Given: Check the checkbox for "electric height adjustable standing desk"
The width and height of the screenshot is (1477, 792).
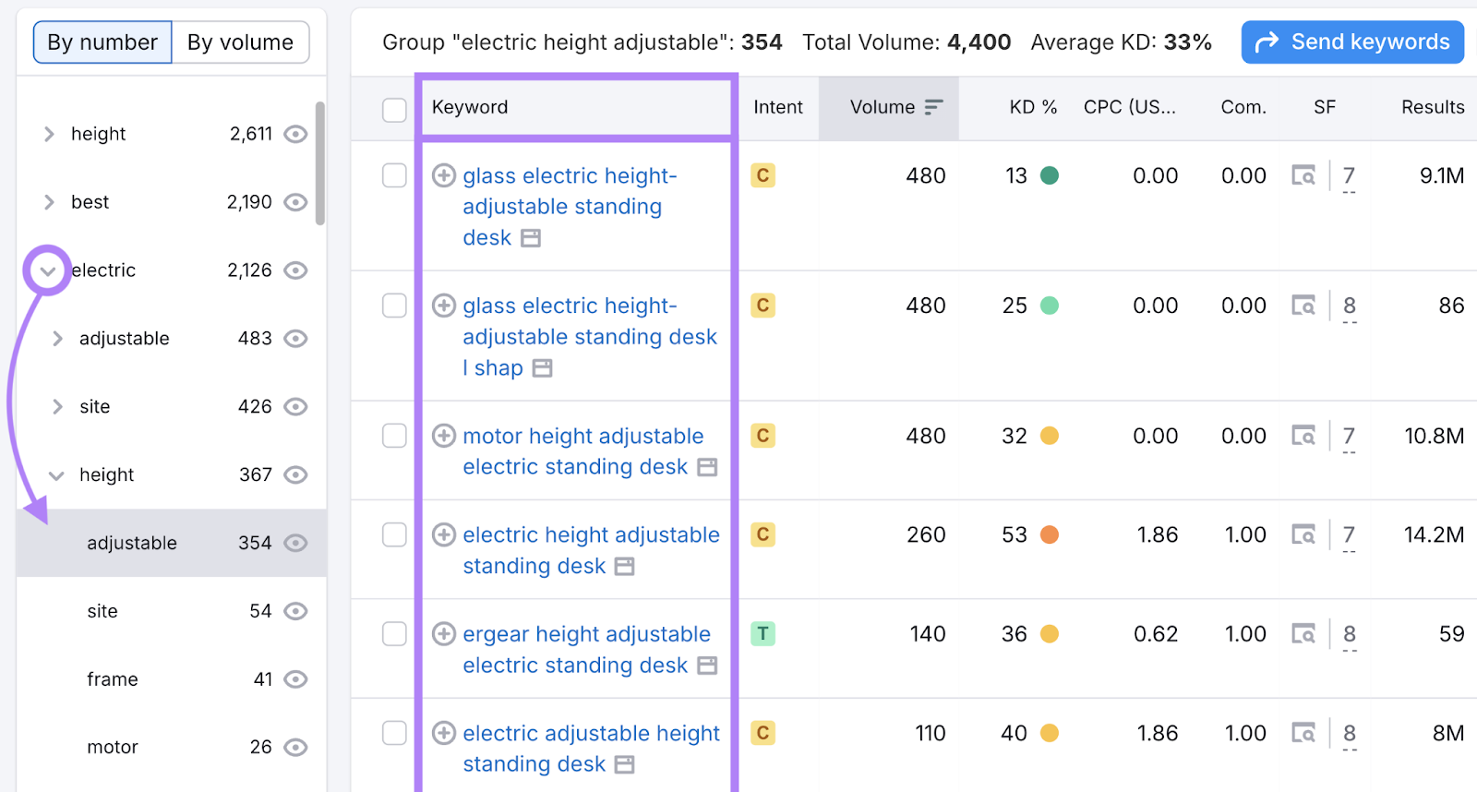Looking at the screenshot, I should coord(394,534).
